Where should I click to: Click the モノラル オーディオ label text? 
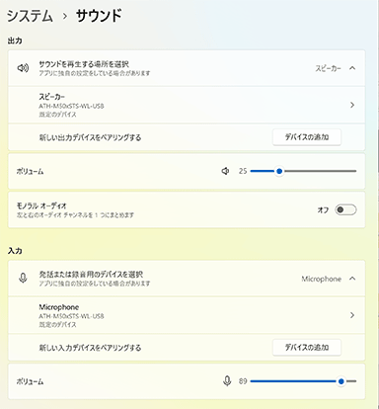[41, 206]
